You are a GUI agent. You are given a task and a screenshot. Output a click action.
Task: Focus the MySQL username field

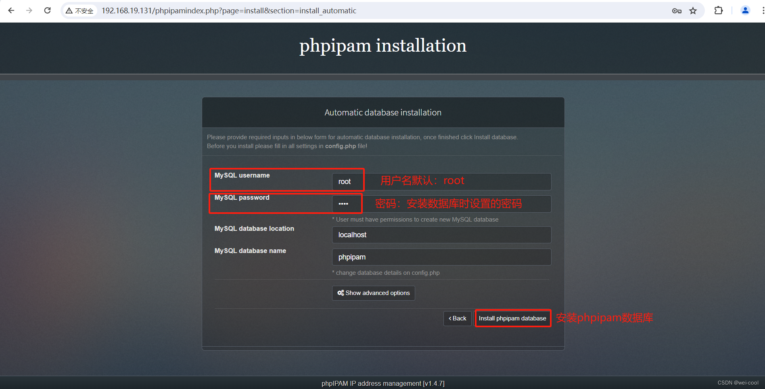click(441, 182)
